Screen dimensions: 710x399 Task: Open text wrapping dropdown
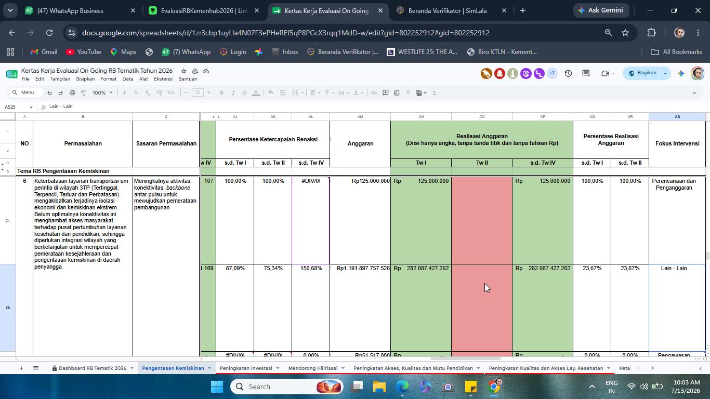click(344, 92)
